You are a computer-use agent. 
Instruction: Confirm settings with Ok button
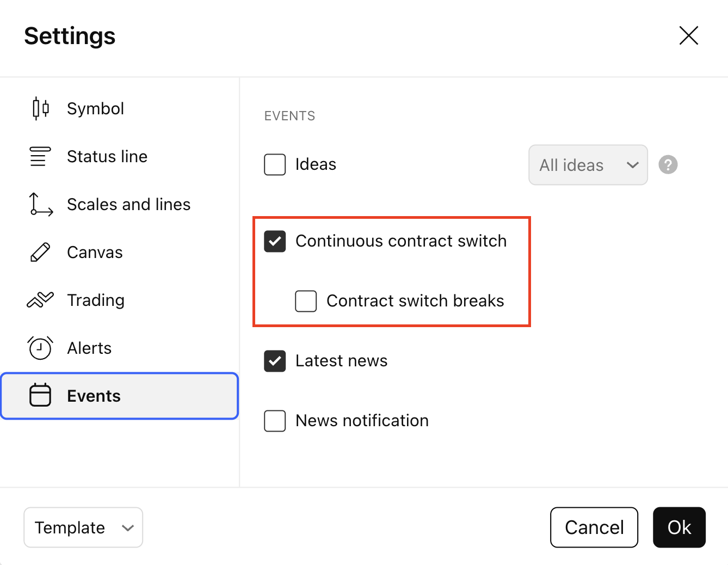(679, 527)
